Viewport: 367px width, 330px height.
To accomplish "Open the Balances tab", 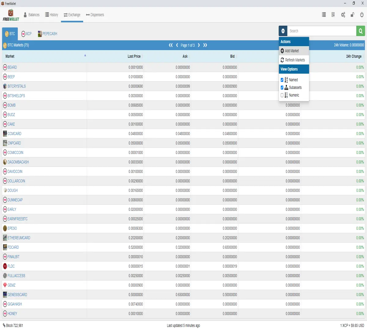I will (x=32, y=15).
